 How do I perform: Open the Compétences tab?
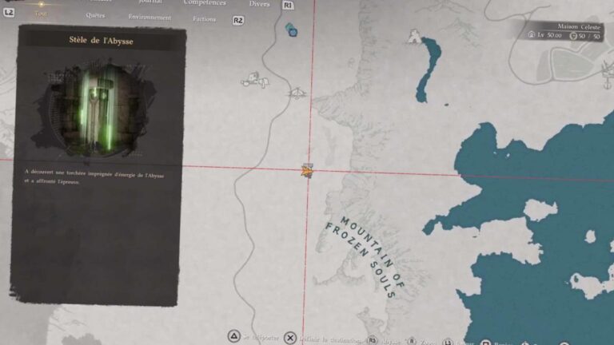[x=205, y=2]
